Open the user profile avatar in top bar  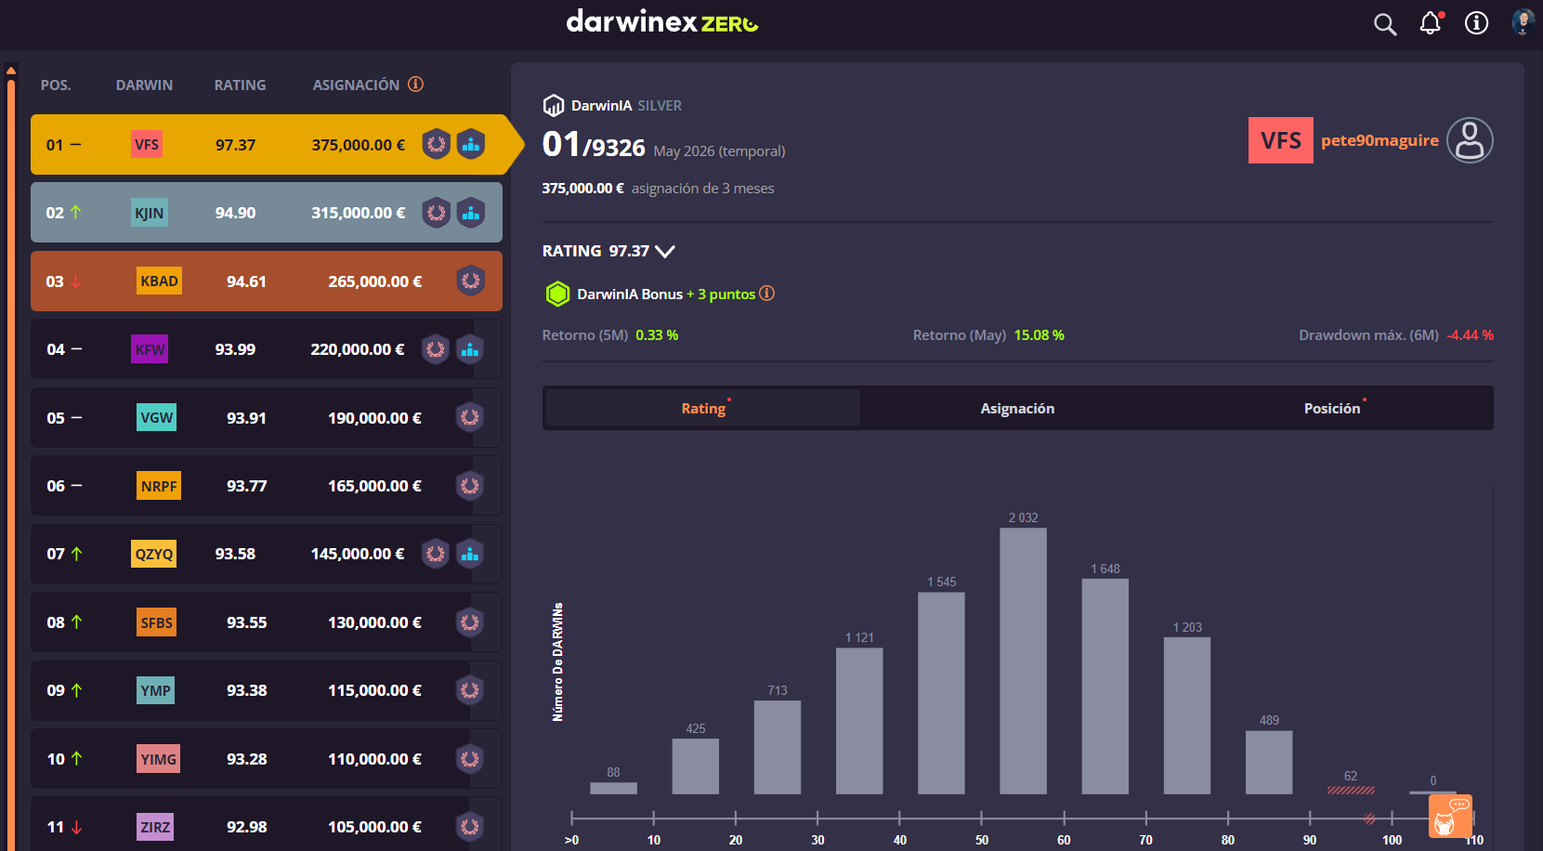(1523, 22)
